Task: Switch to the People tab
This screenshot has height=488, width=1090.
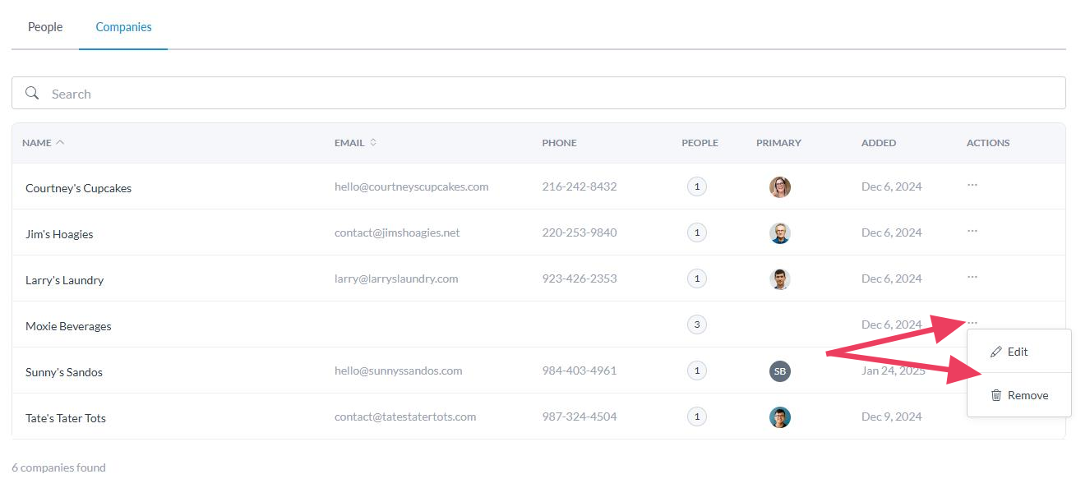Action: 45,27
